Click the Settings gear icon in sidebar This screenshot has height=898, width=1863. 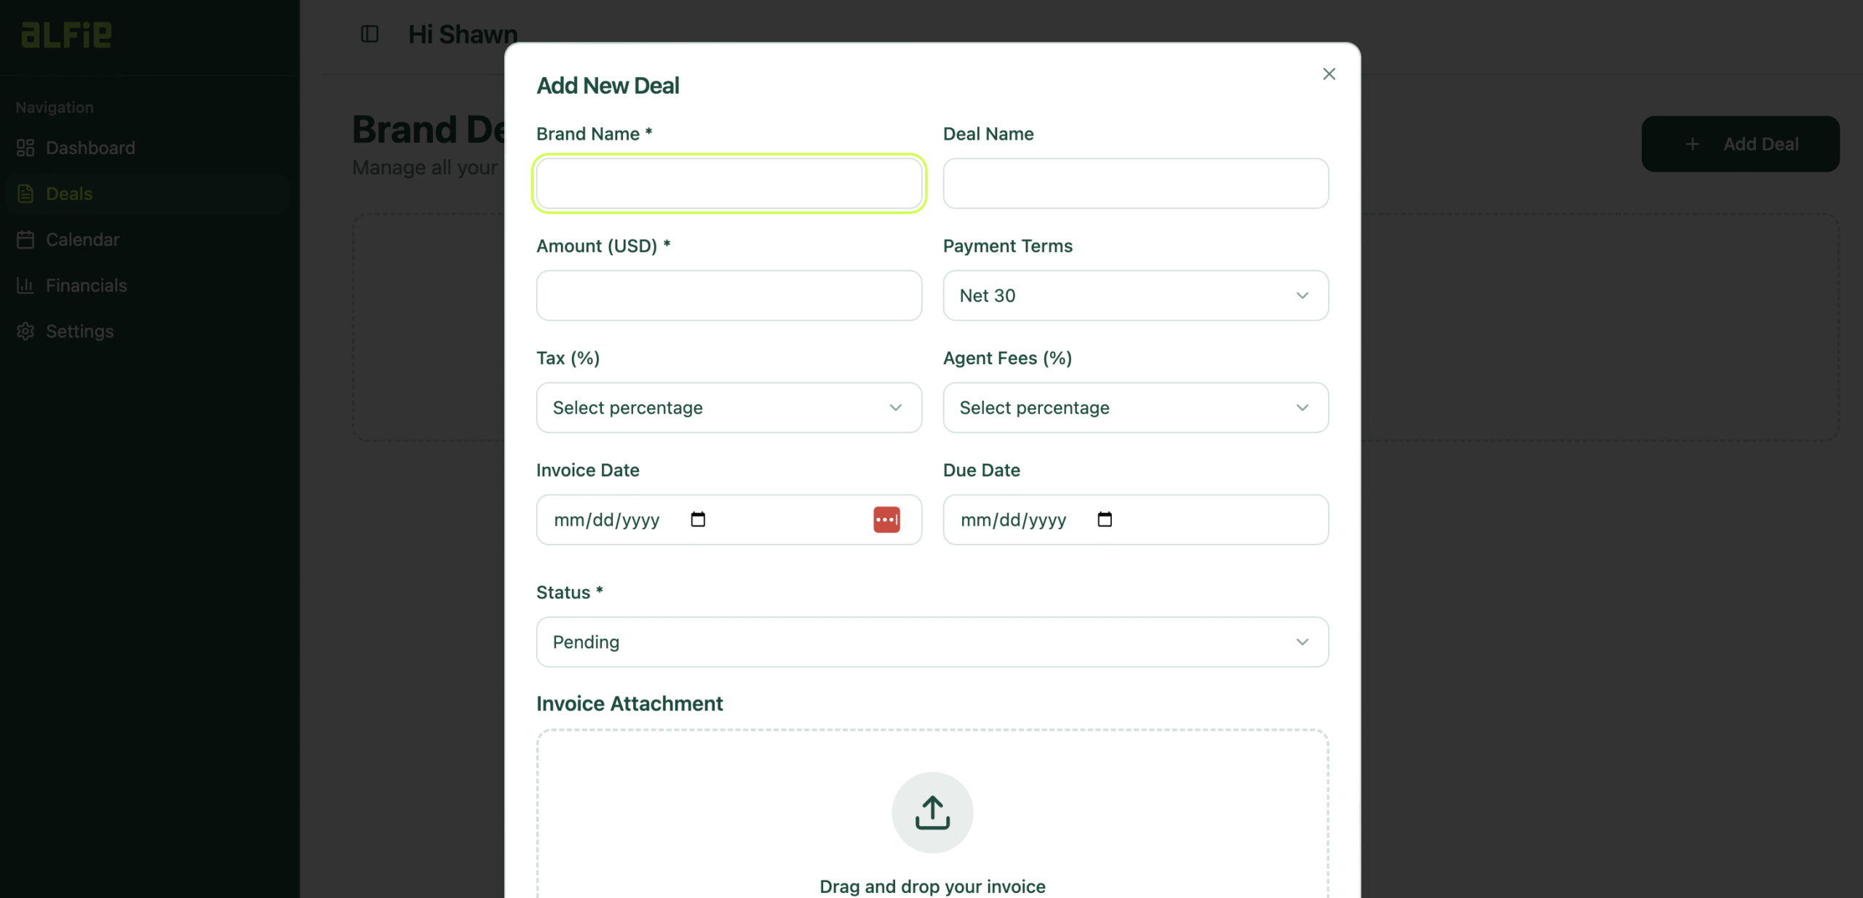tap(25, 332)
